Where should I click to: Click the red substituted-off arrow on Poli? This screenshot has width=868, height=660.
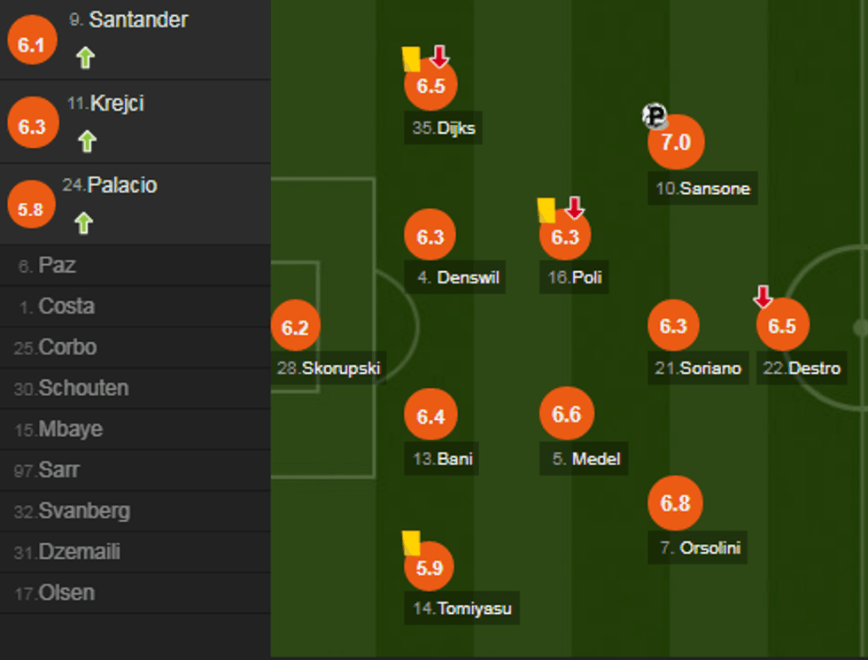(x=575, y=208)
